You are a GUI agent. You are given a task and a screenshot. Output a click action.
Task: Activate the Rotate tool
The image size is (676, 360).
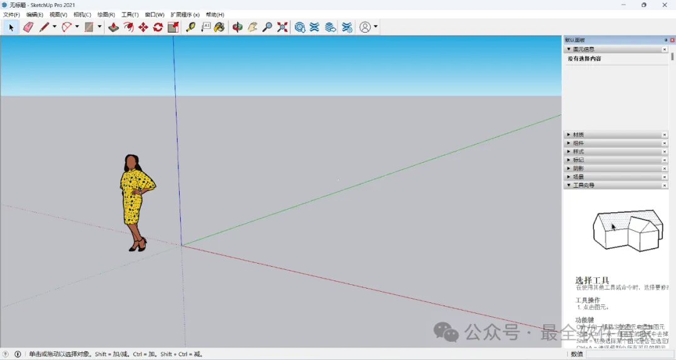[158, 27]
